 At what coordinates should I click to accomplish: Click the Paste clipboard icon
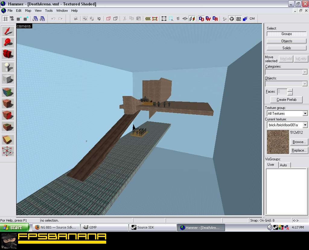(x=139, y=19)
